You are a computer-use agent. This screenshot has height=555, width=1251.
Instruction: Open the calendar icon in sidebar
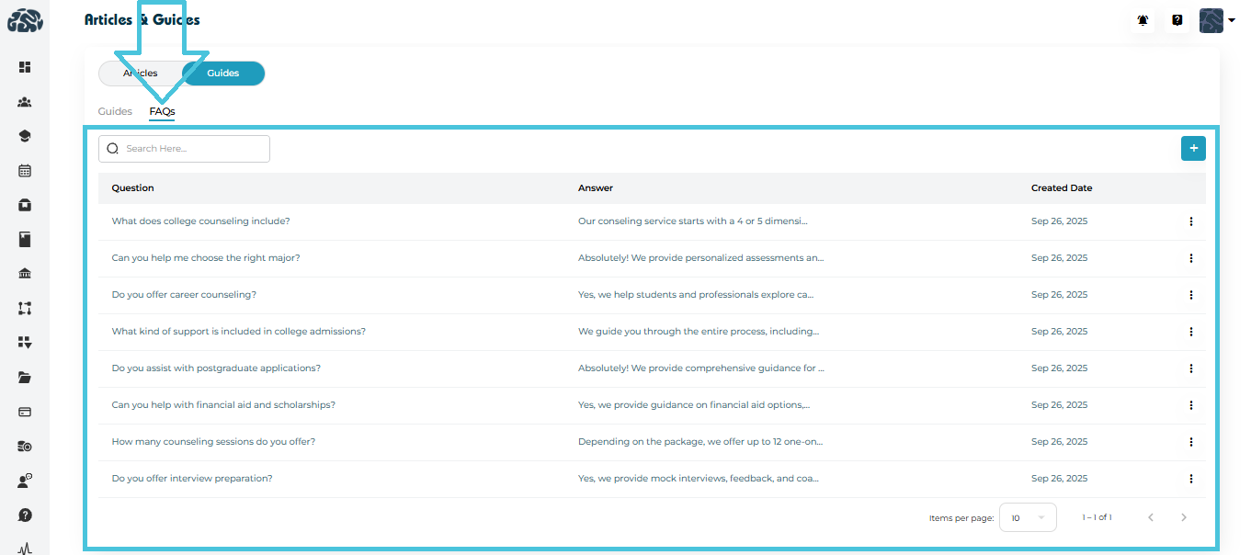(25, 171)
